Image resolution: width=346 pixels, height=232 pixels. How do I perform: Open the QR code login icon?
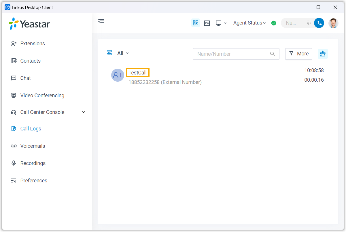click(x=196, y=23)
